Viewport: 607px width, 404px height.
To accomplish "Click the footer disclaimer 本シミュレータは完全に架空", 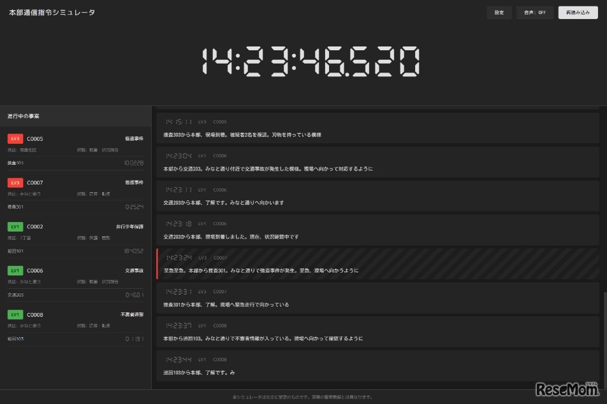I will tap(302, 397).
